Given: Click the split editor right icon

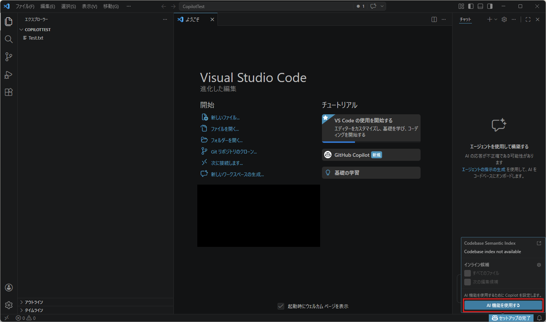Looking at the screenshot, I should (434, 19).
